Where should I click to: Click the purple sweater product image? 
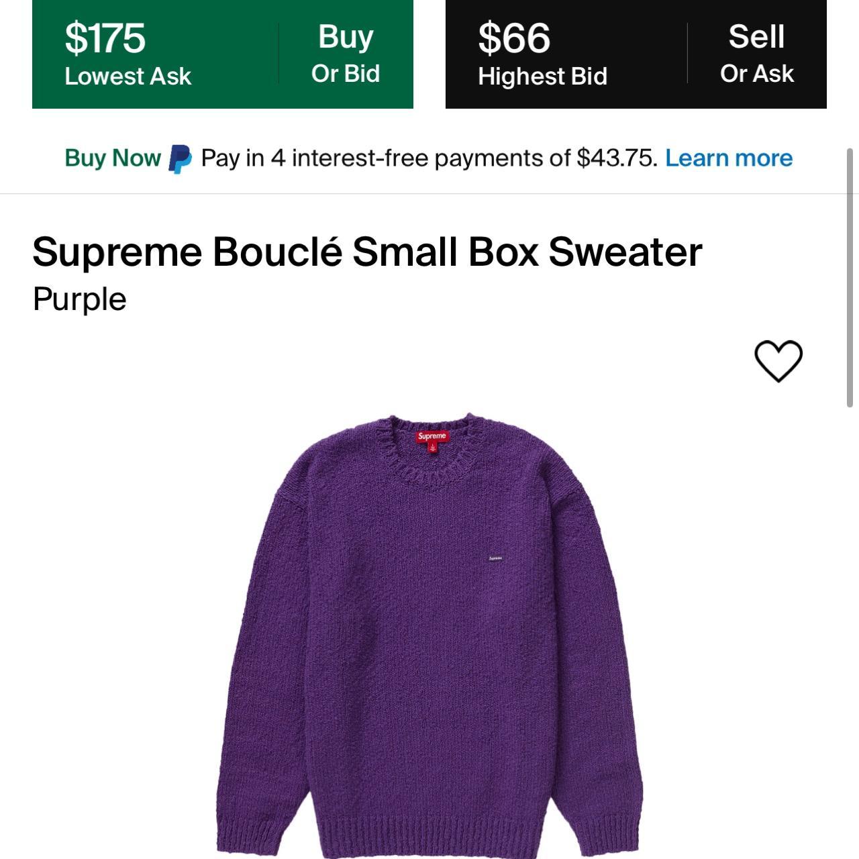(429, 634)
